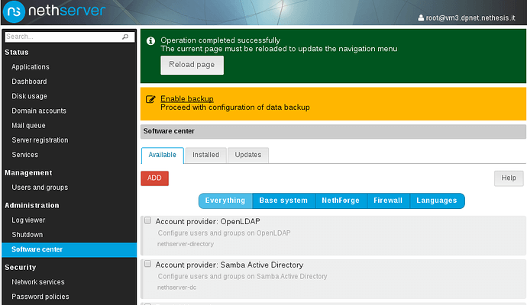This screenshot has width=527, height=305.
Task: Open Log viewer page
Action: [28, 220]
